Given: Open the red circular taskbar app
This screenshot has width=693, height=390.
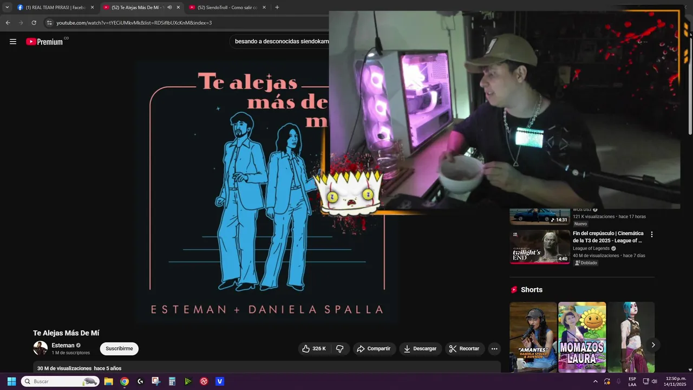Looking at the screenshot, I should tap(204, 381).
